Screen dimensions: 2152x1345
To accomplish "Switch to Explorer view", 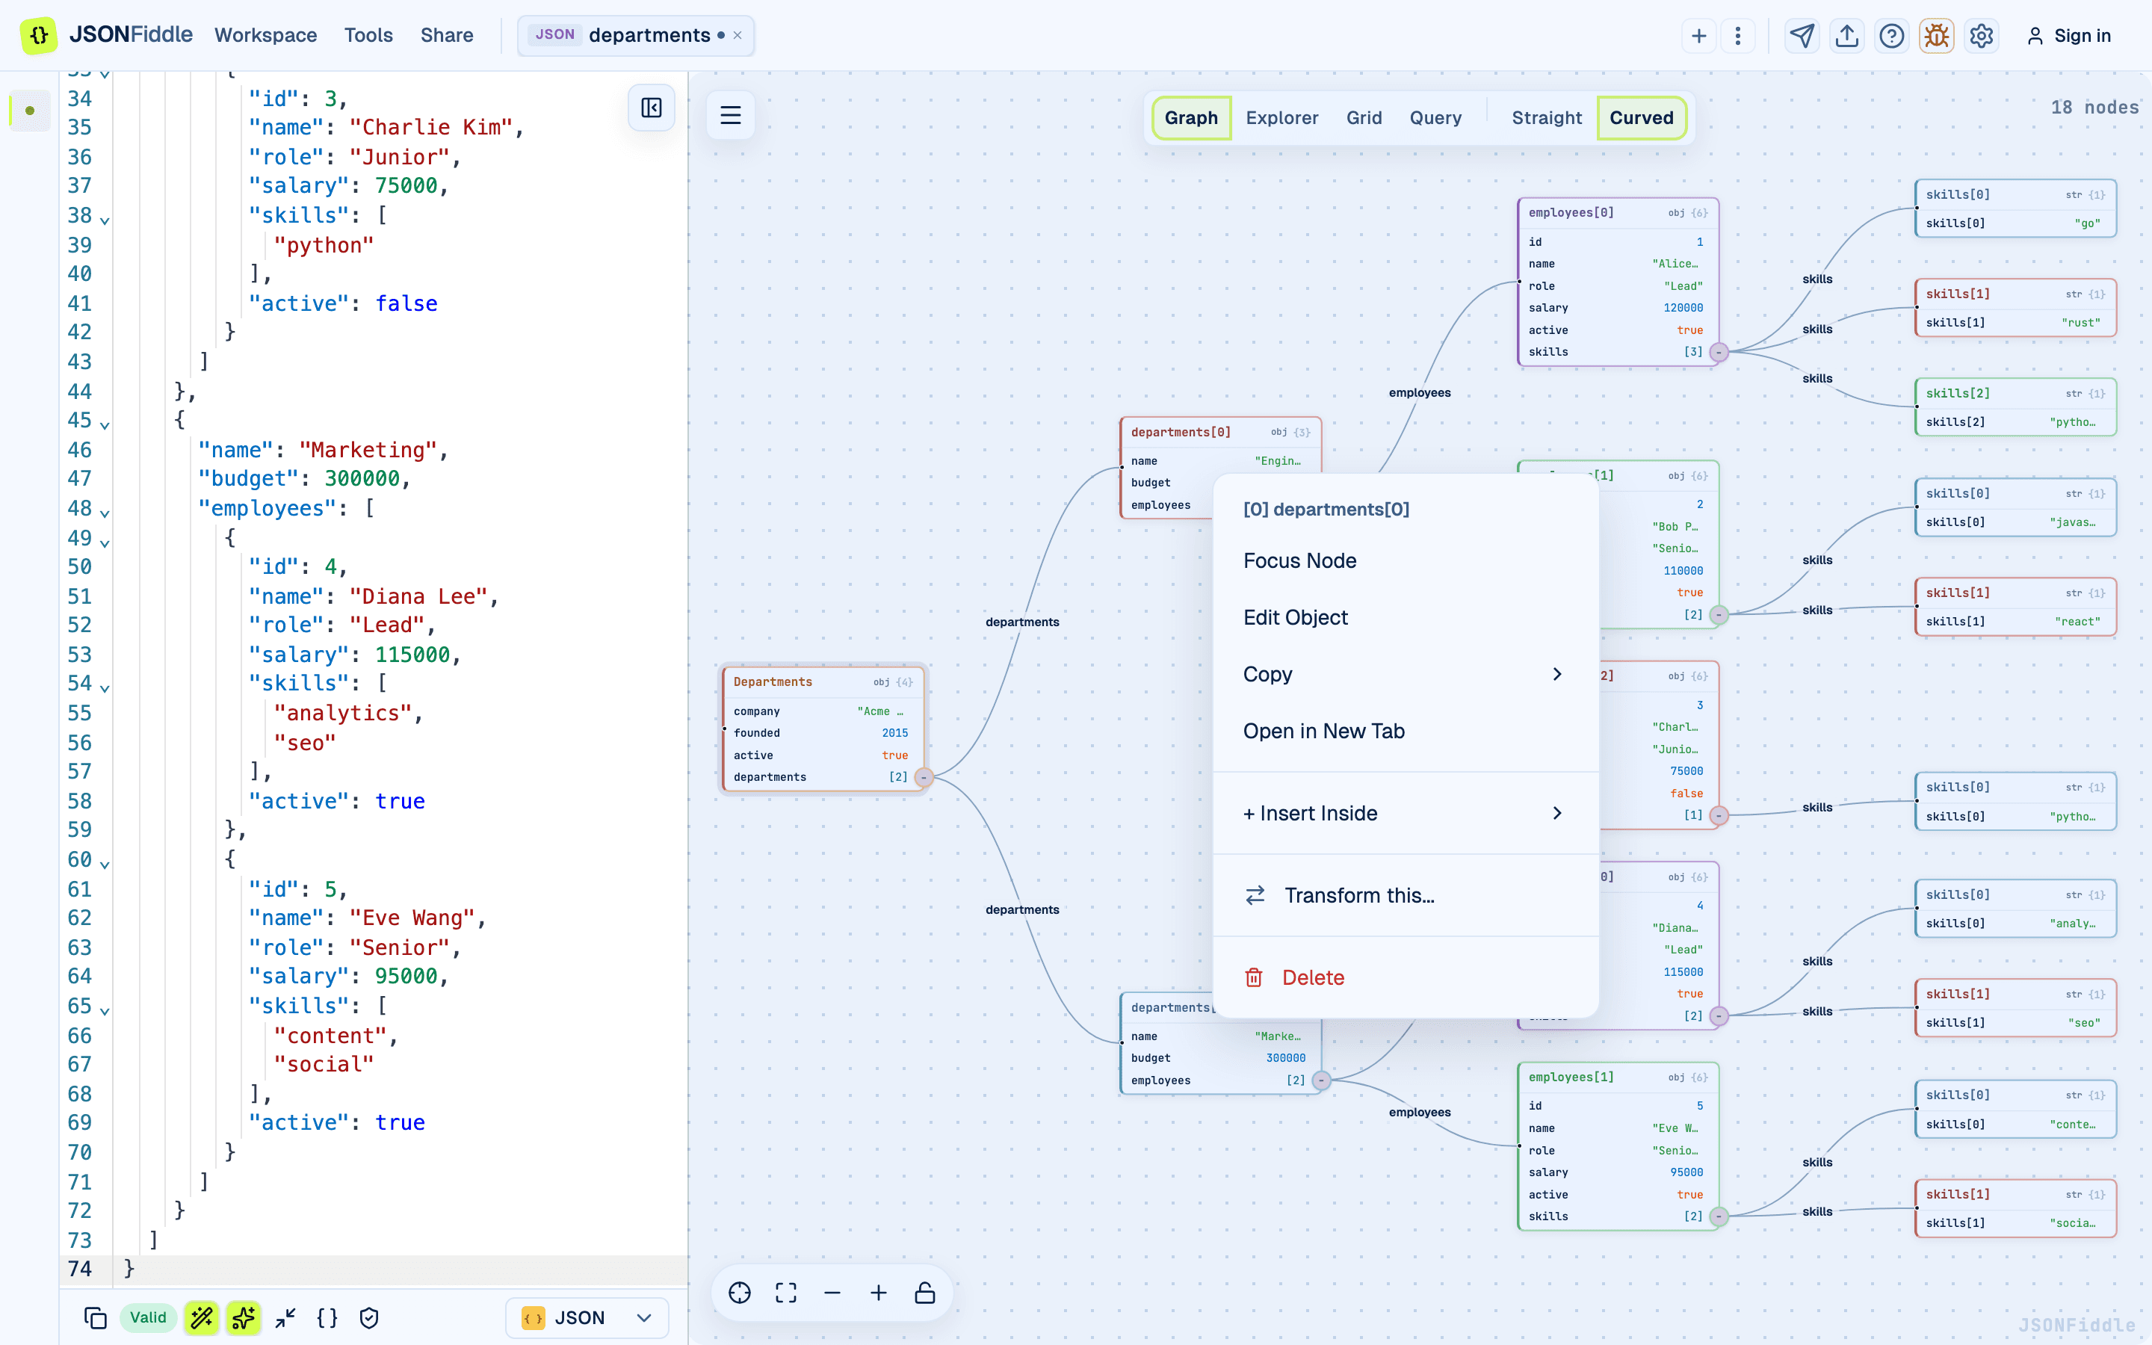I will pos(1281,117).
